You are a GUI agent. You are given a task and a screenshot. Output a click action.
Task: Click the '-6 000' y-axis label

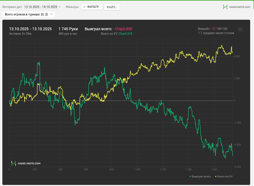(237, 167)
